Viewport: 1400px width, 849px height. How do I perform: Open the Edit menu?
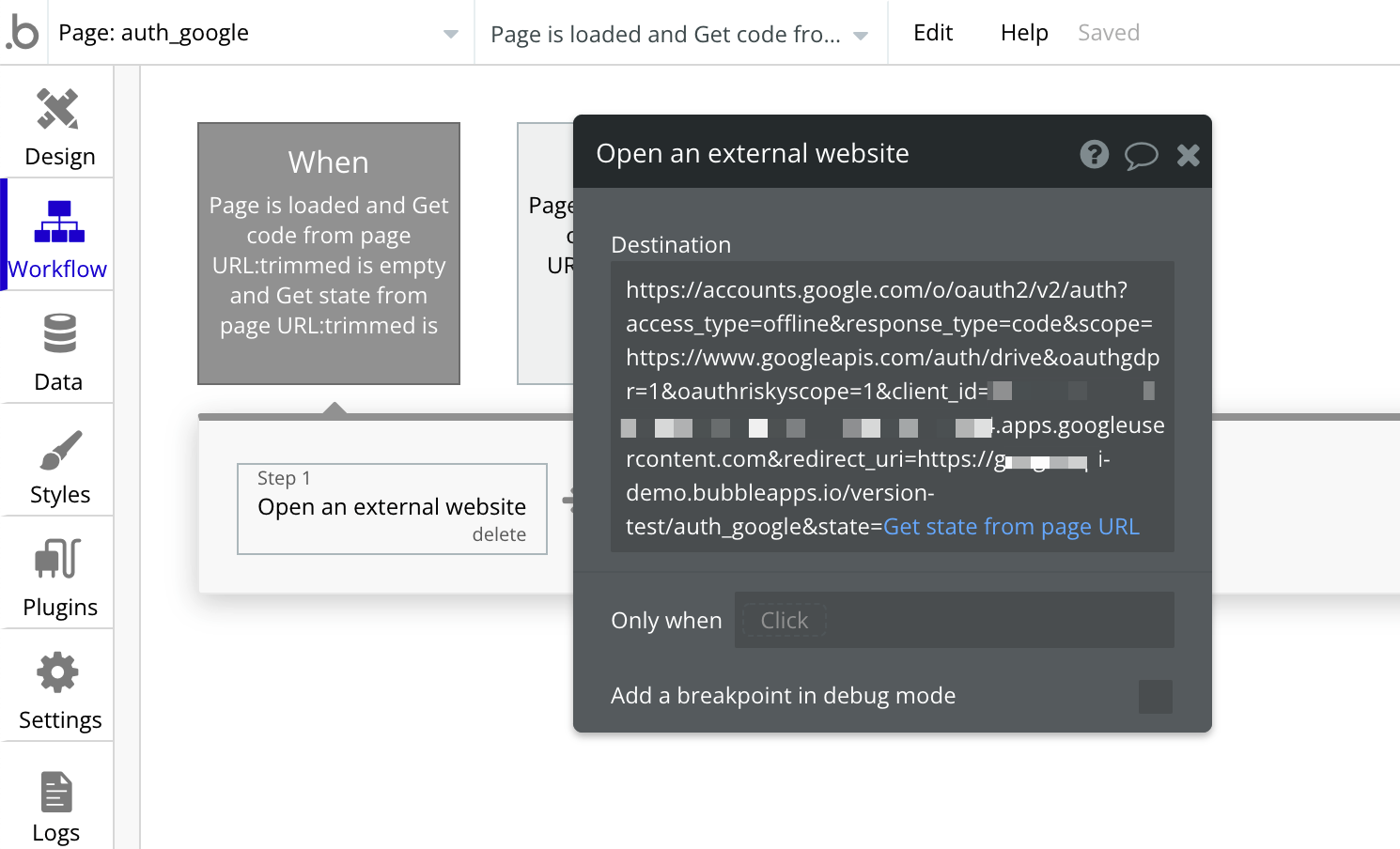pos(933,33)
